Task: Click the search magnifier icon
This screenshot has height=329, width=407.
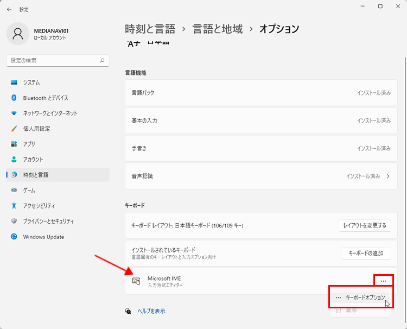Action: tap(102, 60)
